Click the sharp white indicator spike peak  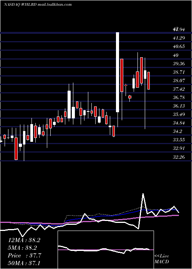[x=143, y=194]
